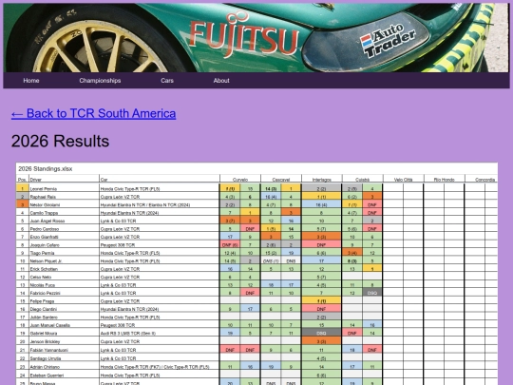This screenshot has width=513, height=385.
Task: Click the Velo Città round header
Action: point(403,180)
